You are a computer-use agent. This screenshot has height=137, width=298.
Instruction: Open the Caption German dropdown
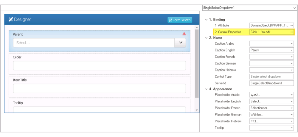(292, 63)
